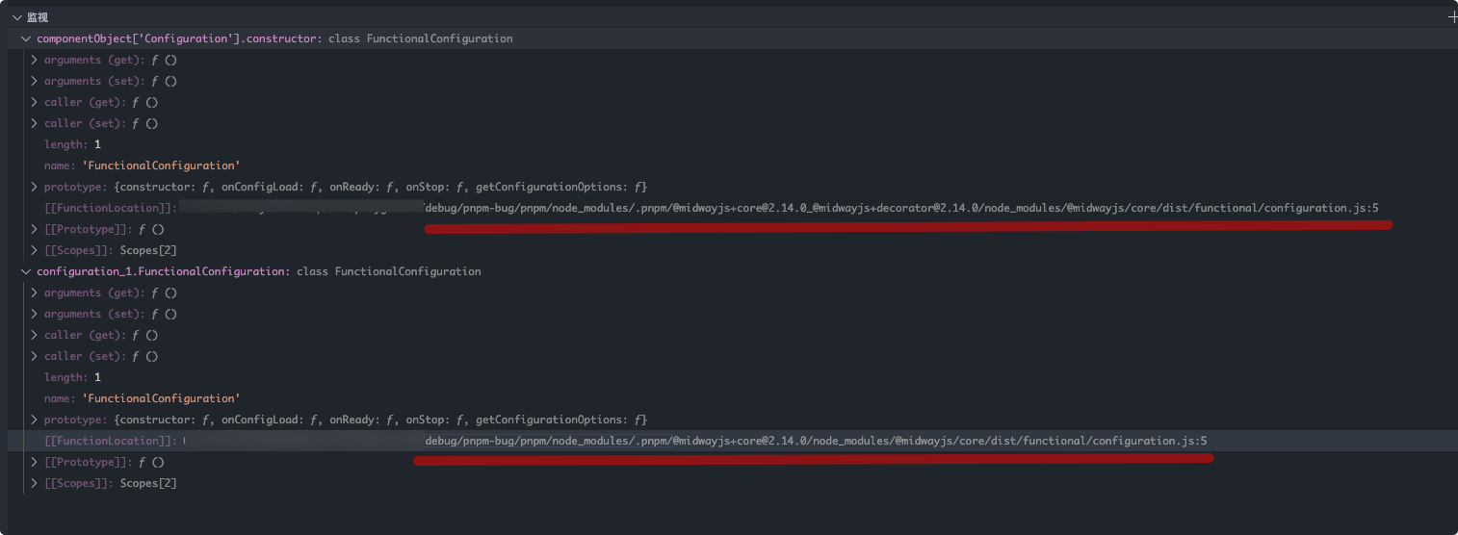Collapse the 监视 watch section header
This screenshot has width=1458, height=535.
point(17,17)
